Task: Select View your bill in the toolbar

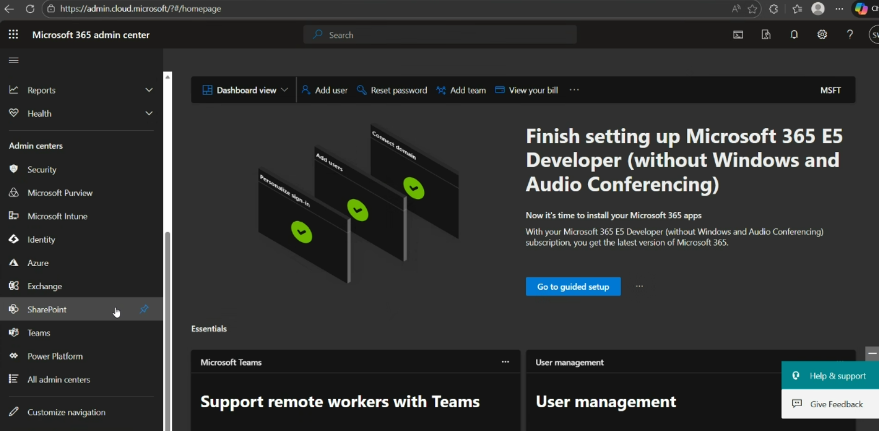Action: coord(527,90)
